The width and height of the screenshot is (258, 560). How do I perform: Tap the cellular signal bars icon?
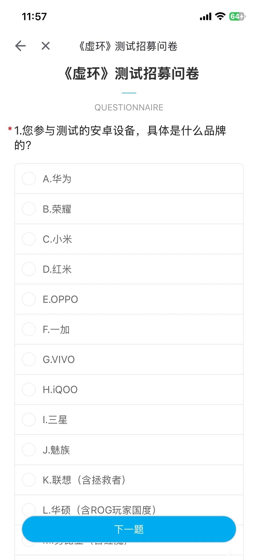tap(206, 17)
